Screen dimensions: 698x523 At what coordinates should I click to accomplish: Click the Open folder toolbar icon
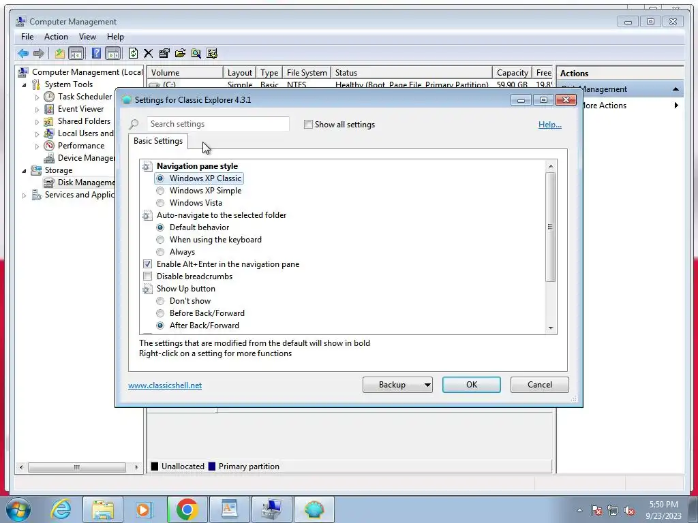(x=180, y=54)
